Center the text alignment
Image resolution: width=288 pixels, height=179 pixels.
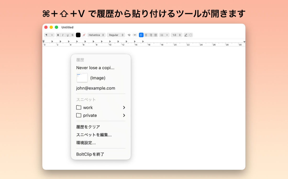[146, 35]
